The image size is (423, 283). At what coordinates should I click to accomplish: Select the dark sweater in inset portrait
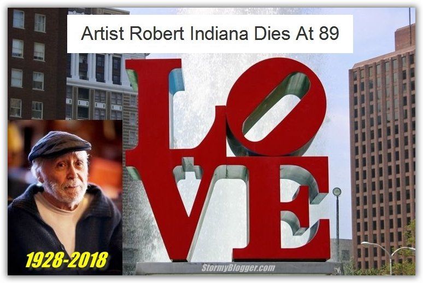click(64, 230)
